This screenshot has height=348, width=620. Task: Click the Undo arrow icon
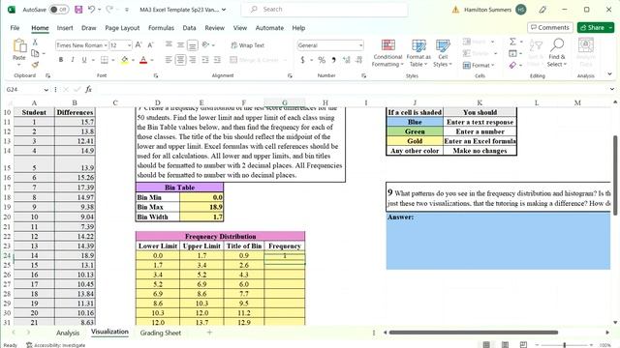(x=91, y=9)
